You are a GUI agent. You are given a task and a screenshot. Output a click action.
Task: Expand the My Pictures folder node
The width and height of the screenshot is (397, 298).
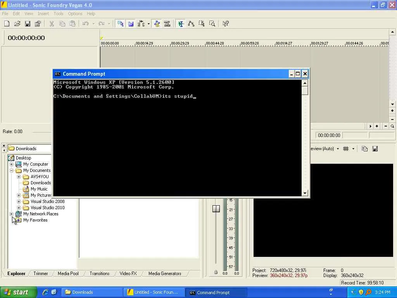click(x=19, y=196)
